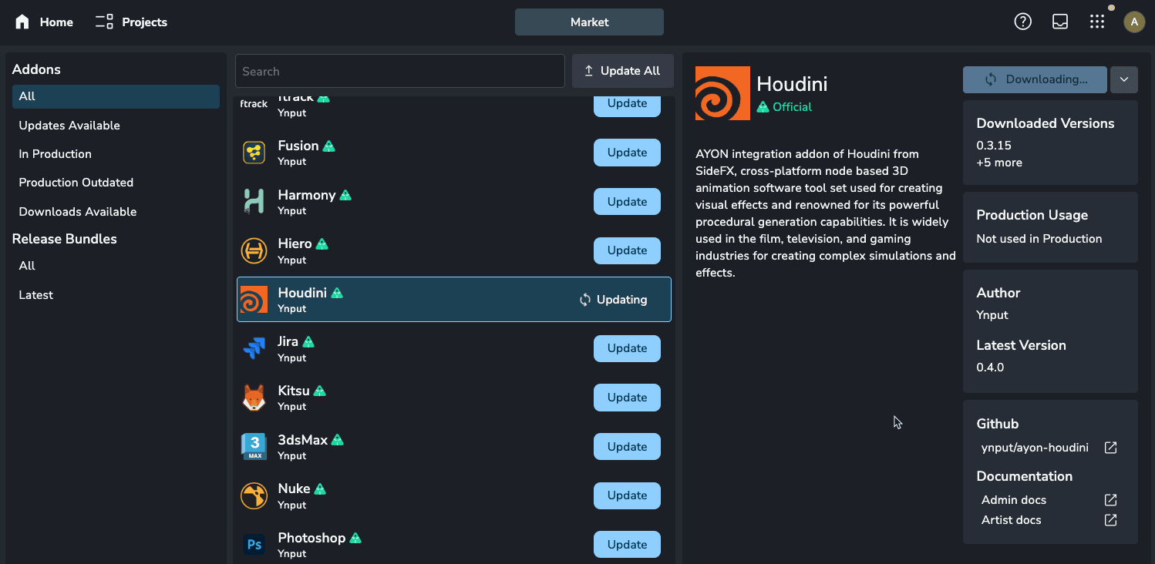Update the Hiero addon
1155x564 pixels.
[x=627, y=250]
